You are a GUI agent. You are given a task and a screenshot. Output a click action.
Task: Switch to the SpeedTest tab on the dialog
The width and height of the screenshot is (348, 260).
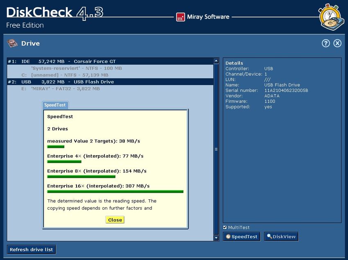coord(55,105)
